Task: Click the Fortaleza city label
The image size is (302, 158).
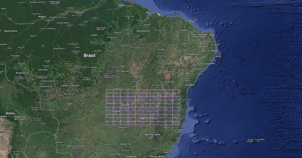Action: click(x=190, y=21)
